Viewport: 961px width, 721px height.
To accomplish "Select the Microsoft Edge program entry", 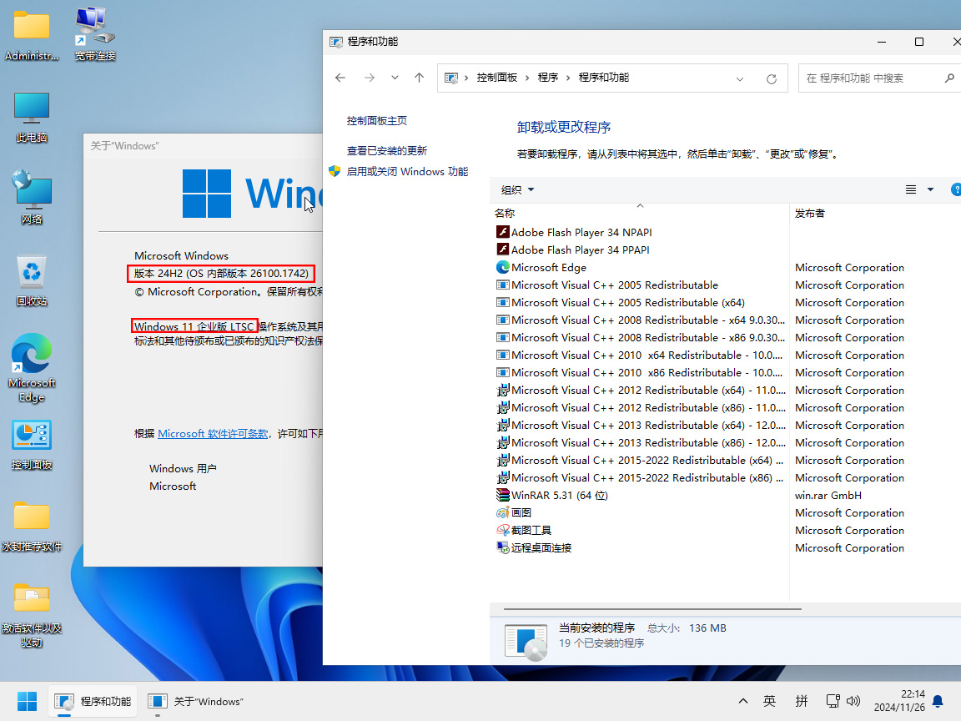I will pyautogui.click(x=549, y=267).
